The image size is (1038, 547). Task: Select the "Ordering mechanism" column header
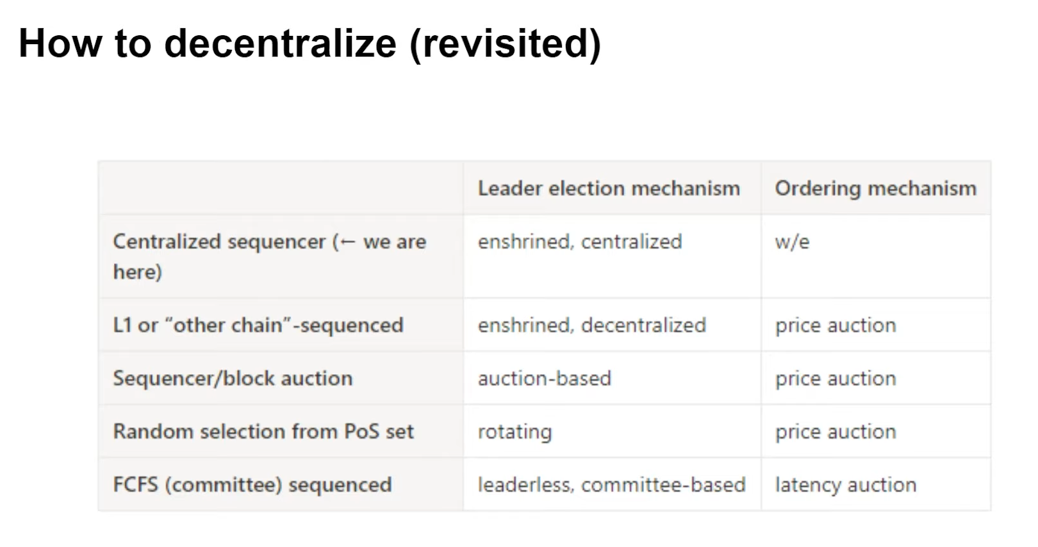click(x=875, y=188)
